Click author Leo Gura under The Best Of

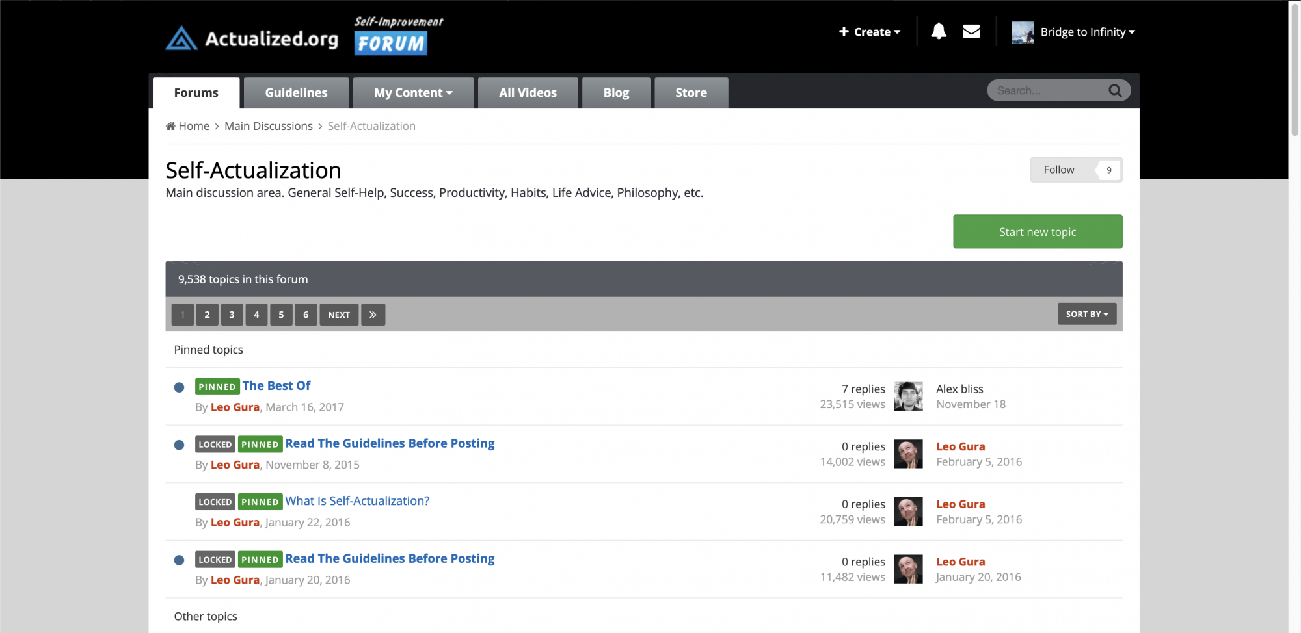coord(235,407)
